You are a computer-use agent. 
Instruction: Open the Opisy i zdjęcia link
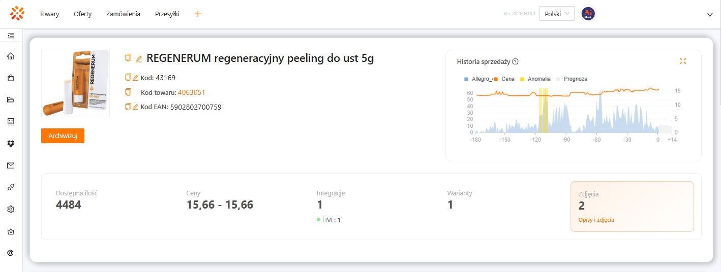pyautogui.click(x=596, y=220)
